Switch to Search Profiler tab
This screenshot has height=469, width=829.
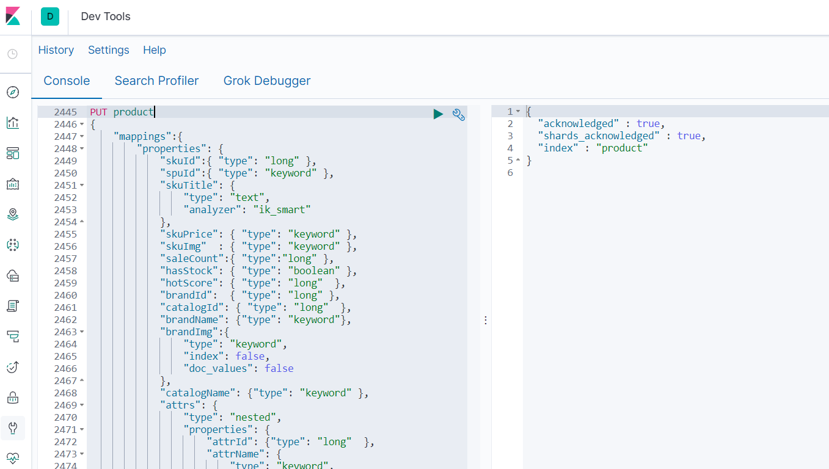pos(157,81)
